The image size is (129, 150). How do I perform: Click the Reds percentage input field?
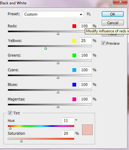tap(85, 26)
